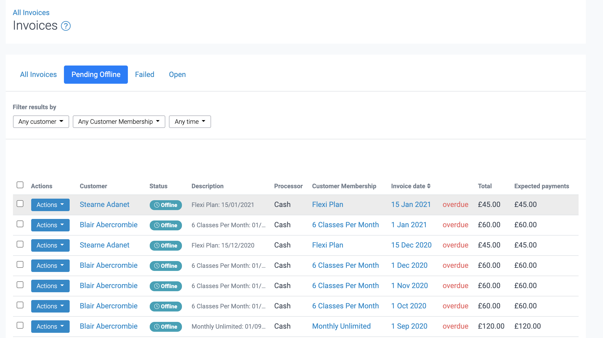
Task: Open the 15 Dec 2020 invoice date link
Action: tap(411, 245)
